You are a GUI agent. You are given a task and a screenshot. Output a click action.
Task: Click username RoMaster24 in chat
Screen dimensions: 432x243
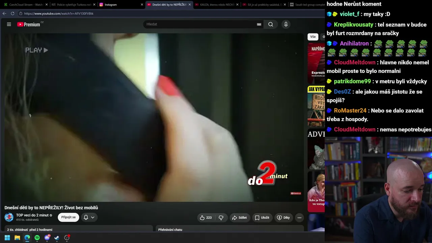pyautogui.click(x=350, y=111)
